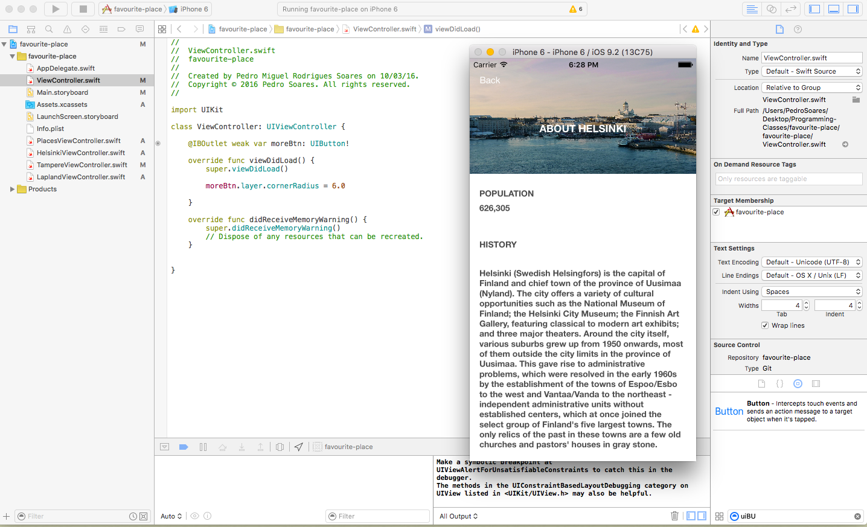Add a new file with plus button
Image resolution: width=867 pixels, height=527 pixels.
coord(6,516)
